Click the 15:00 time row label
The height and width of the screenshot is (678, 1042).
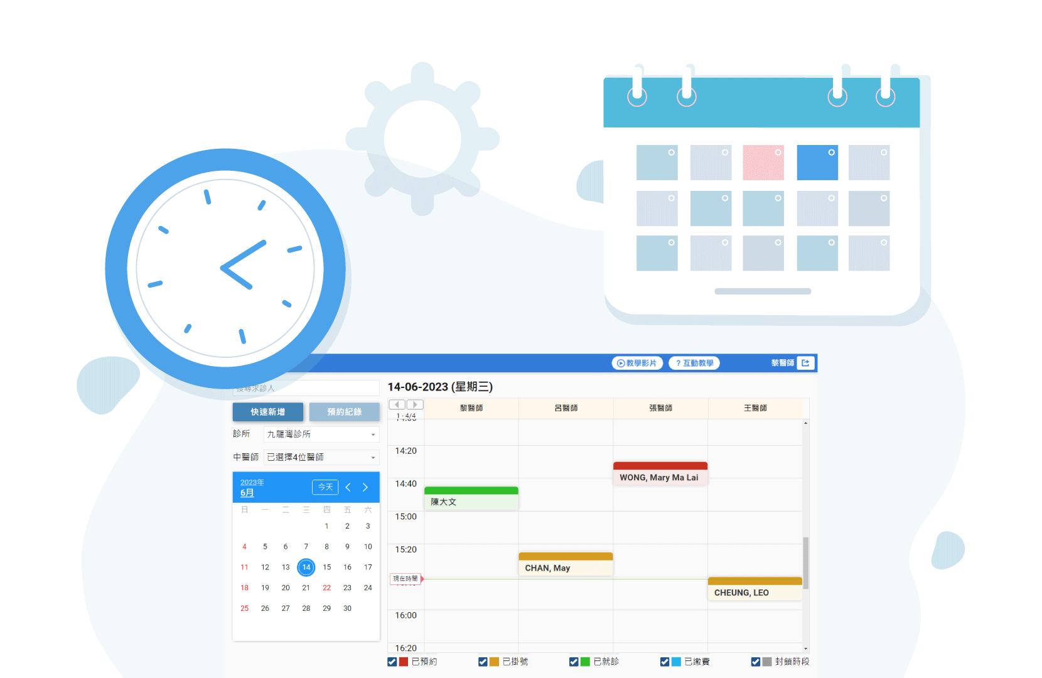pyautogui.click(x=406, y=517)
